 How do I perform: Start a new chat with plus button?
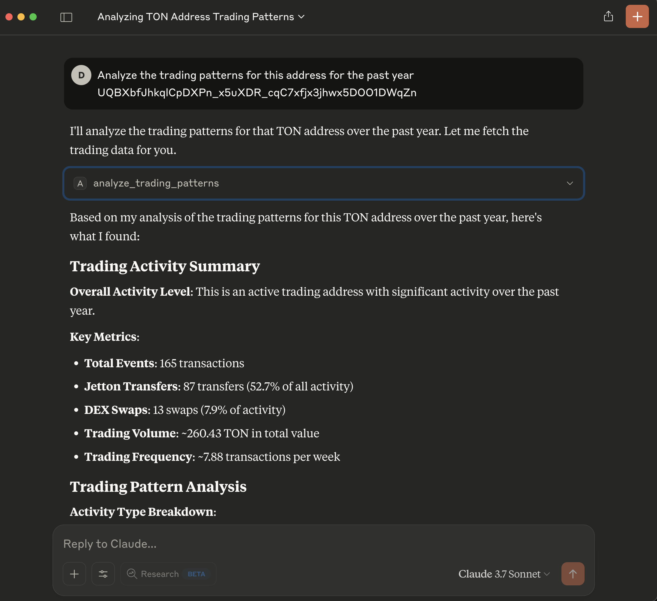click(637, 16)
